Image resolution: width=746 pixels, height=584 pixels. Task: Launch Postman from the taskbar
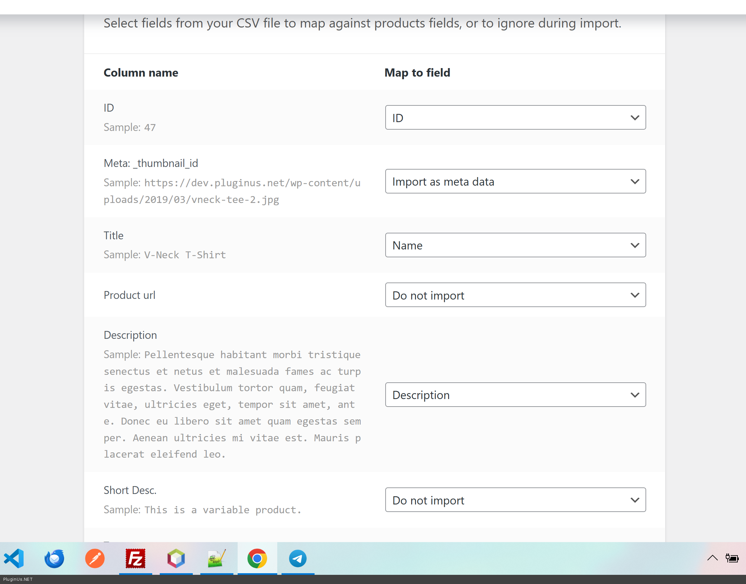click(95, 558)
